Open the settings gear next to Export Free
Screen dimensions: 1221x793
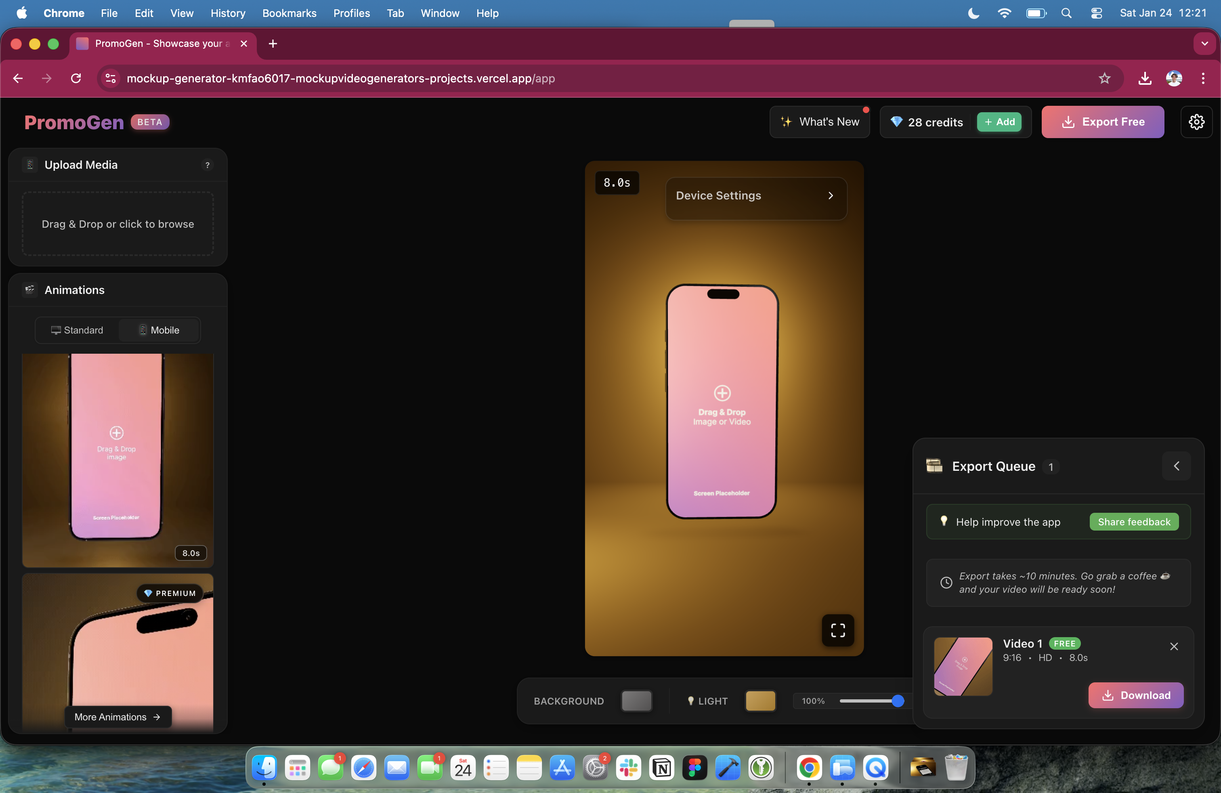pos(1196,122)
